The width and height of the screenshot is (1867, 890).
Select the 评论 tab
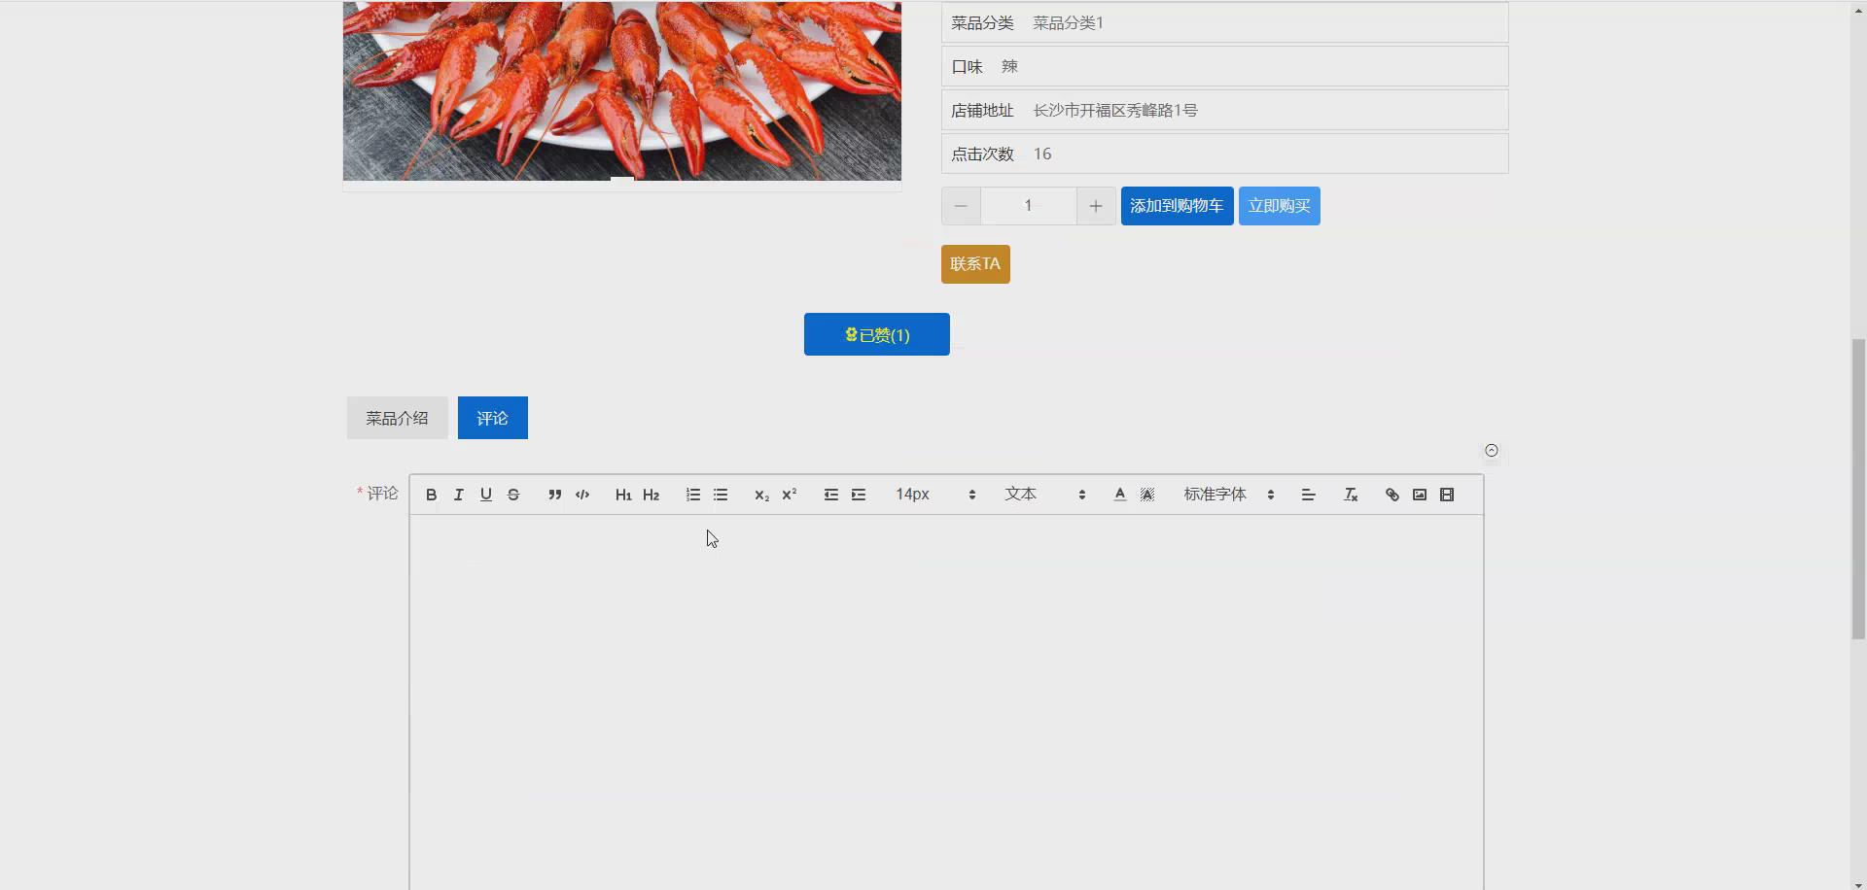pyautogui.click(x=491, y=418)
